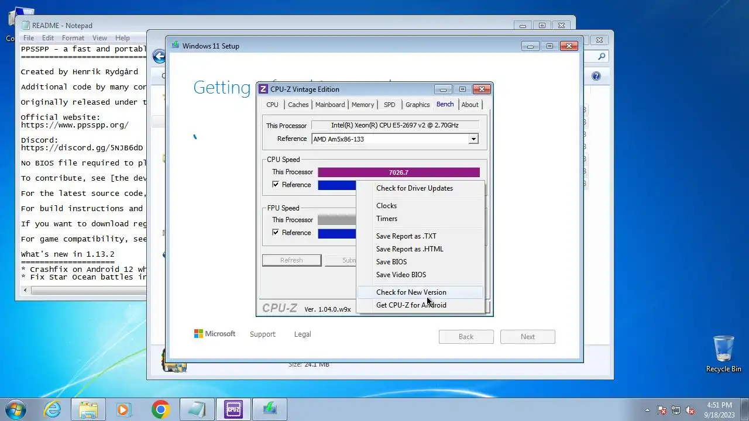749x421 pixels.
Task: Click the purple This Processor CPU bar
Action: click(x=398, y=172)
